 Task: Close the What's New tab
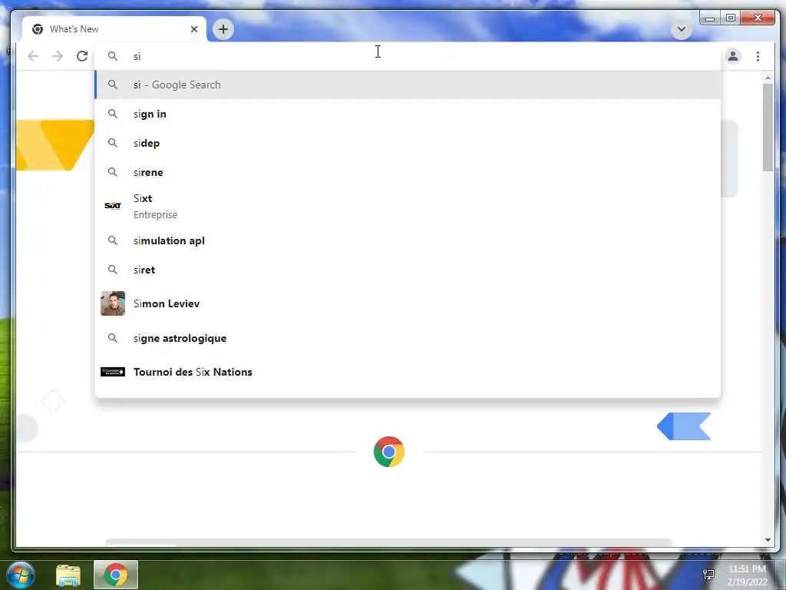point(194,29)
